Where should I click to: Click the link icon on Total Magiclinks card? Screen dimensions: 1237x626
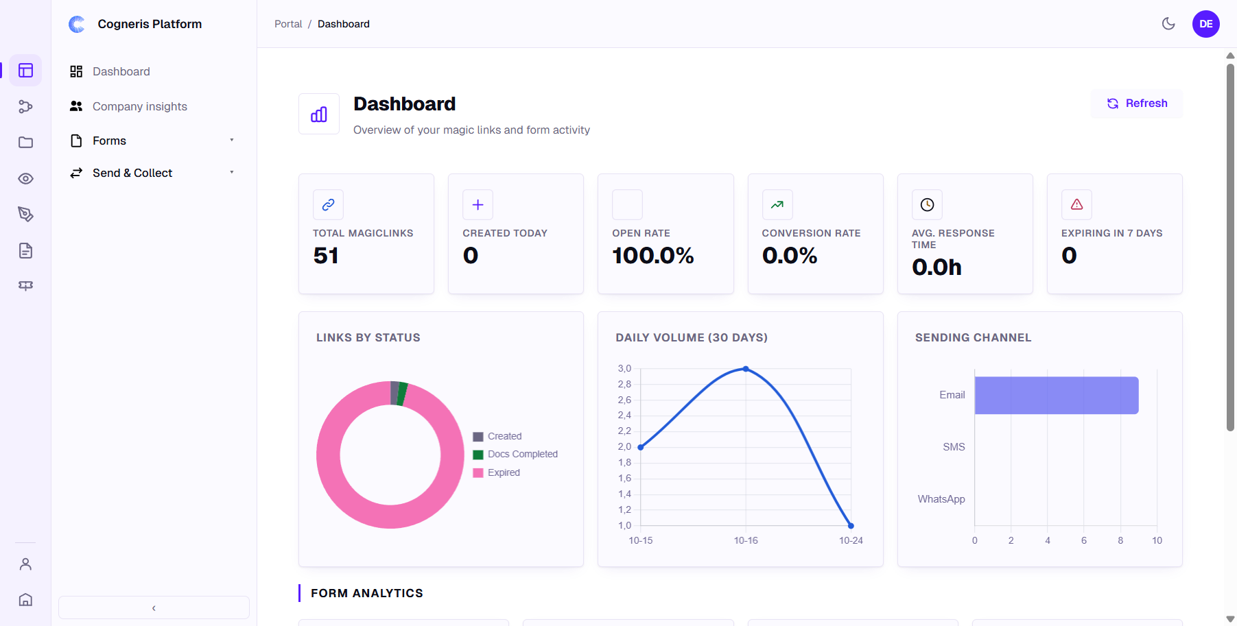pos(328,204)
